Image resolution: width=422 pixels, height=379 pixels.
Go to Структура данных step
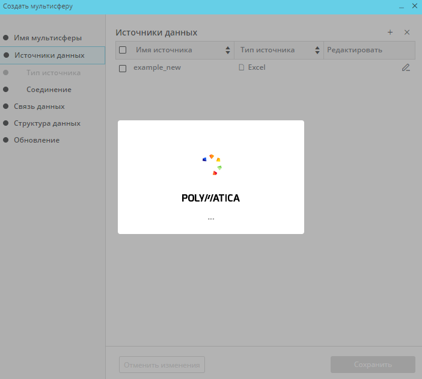47,123
